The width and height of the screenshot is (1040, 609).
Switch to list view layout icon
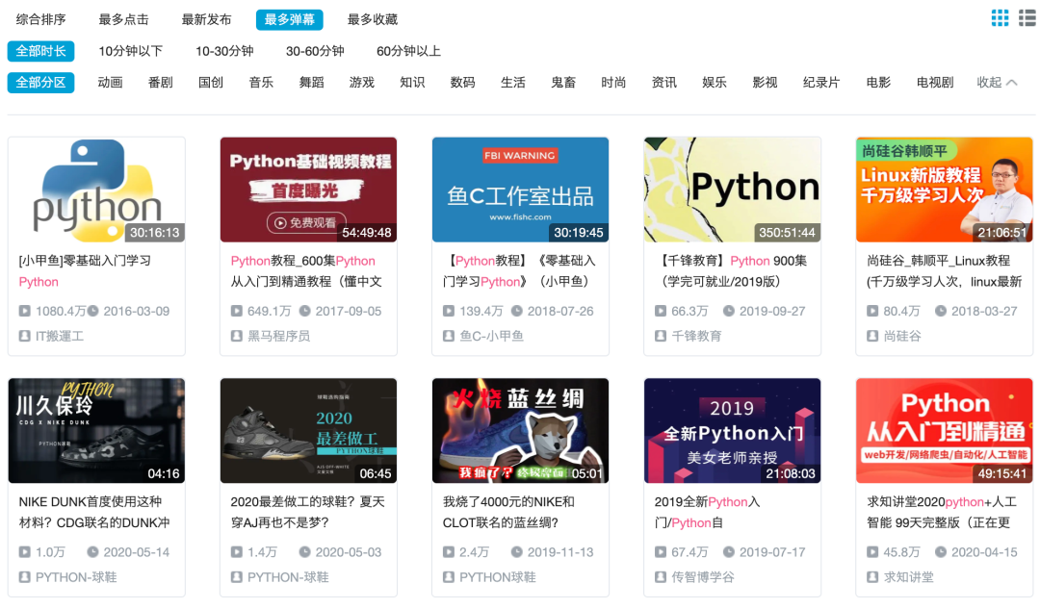tap(1027, 18)
